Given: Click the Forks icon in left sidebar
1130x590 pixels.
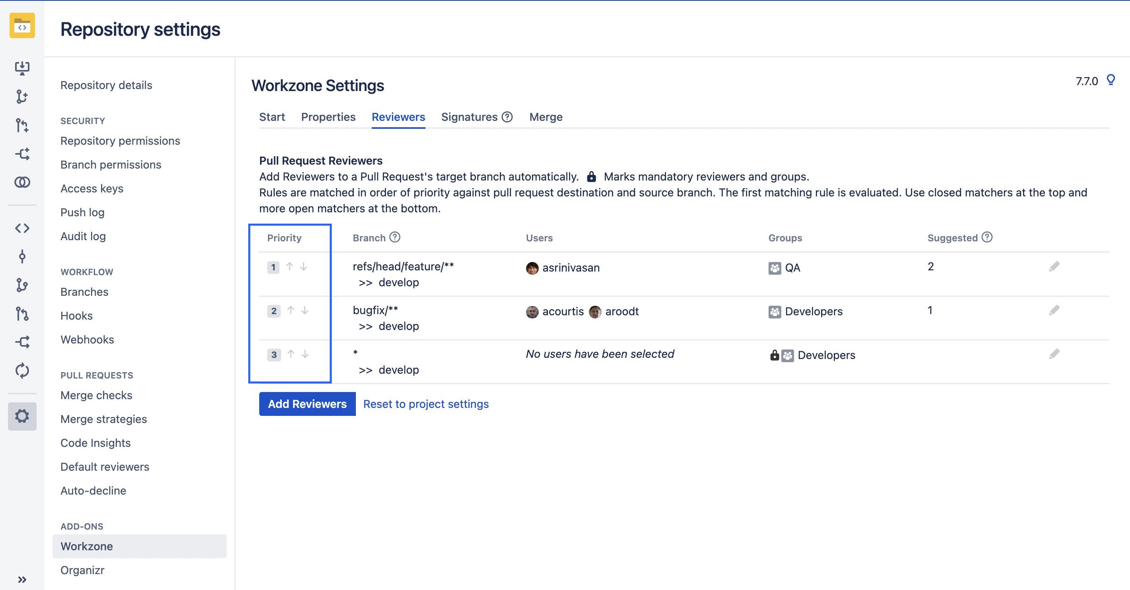Looking at the screenshot, I should pyautogui.click(x=22, y=343).
